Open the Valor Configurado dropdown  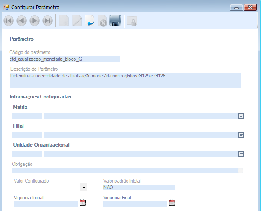[x=83, y=188]
